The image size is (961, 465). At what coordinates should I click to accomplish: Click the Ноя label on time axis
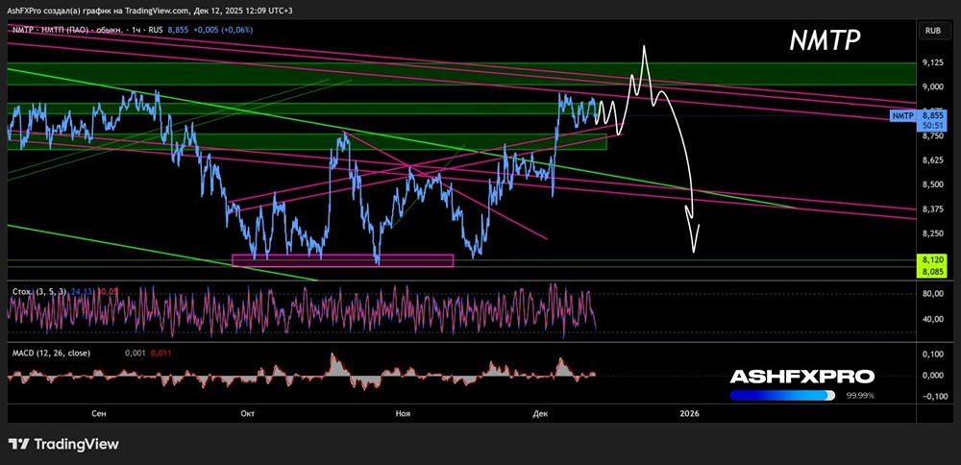[x=402, y=413]
